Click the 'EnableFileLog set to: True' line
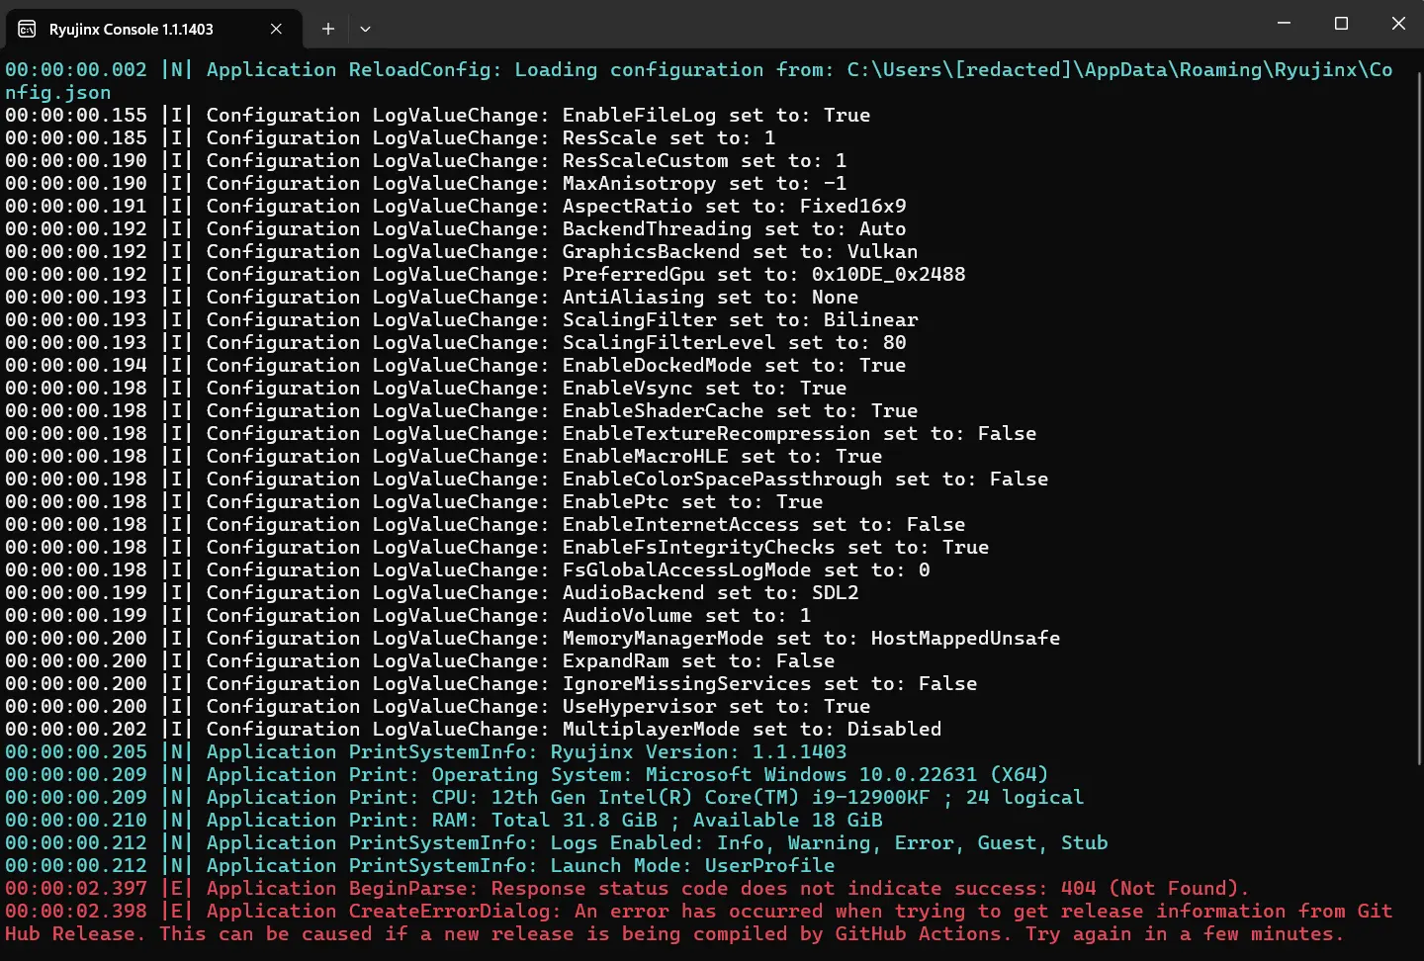 coord(438,115)
